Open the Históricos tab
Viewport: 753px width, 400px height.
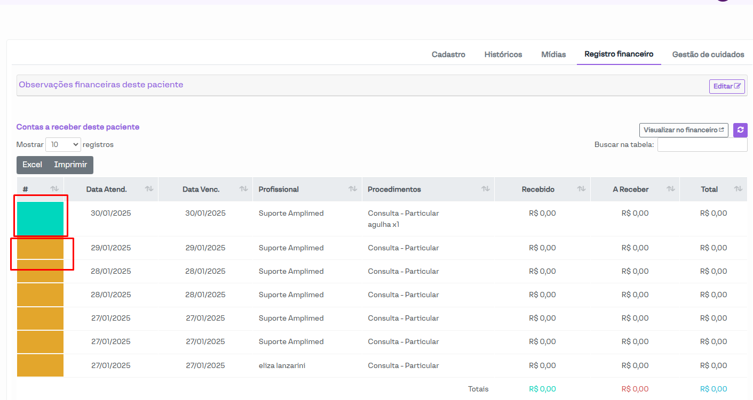click(503, 54)
